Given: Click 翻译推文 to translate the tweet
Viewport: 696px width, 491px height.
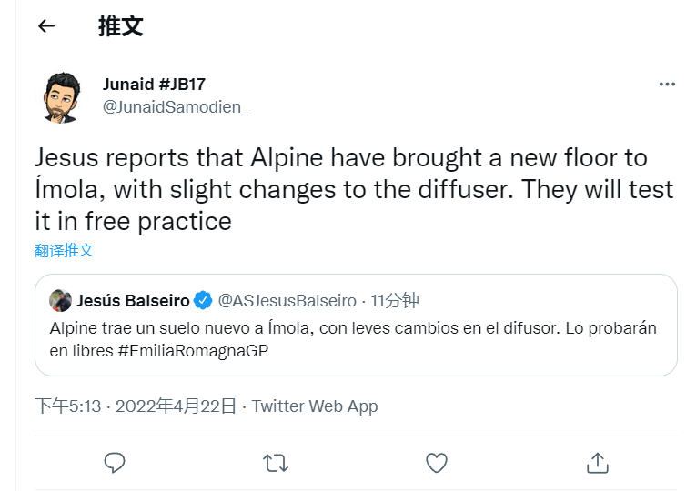Looking at the screenshot, I should tap(64, 250).
